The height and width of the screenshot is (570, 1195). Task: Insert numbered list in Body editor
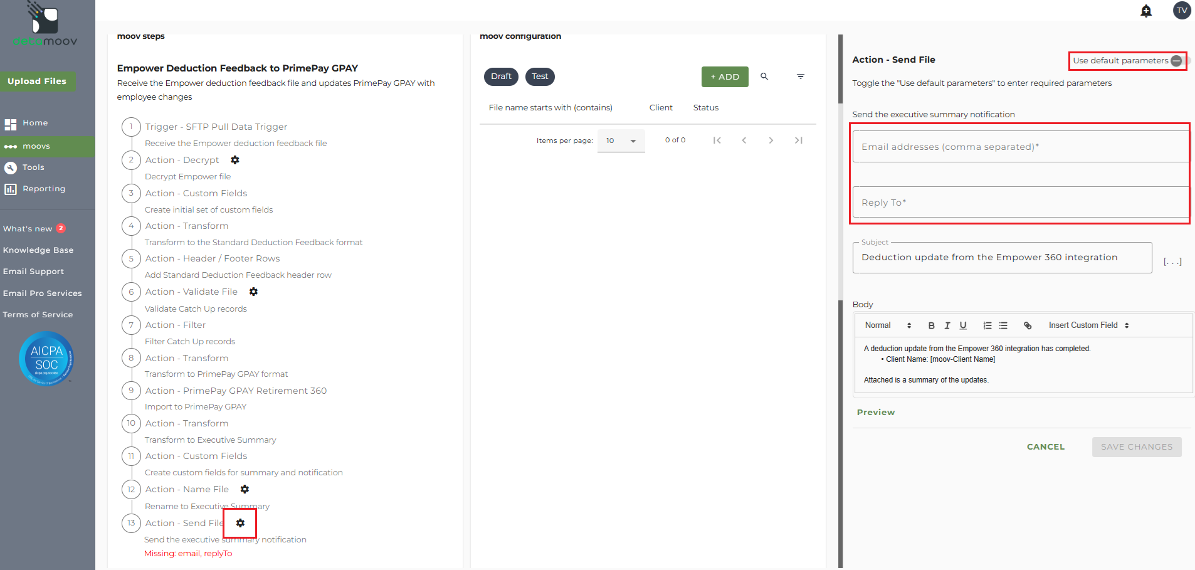coord(987,325)
